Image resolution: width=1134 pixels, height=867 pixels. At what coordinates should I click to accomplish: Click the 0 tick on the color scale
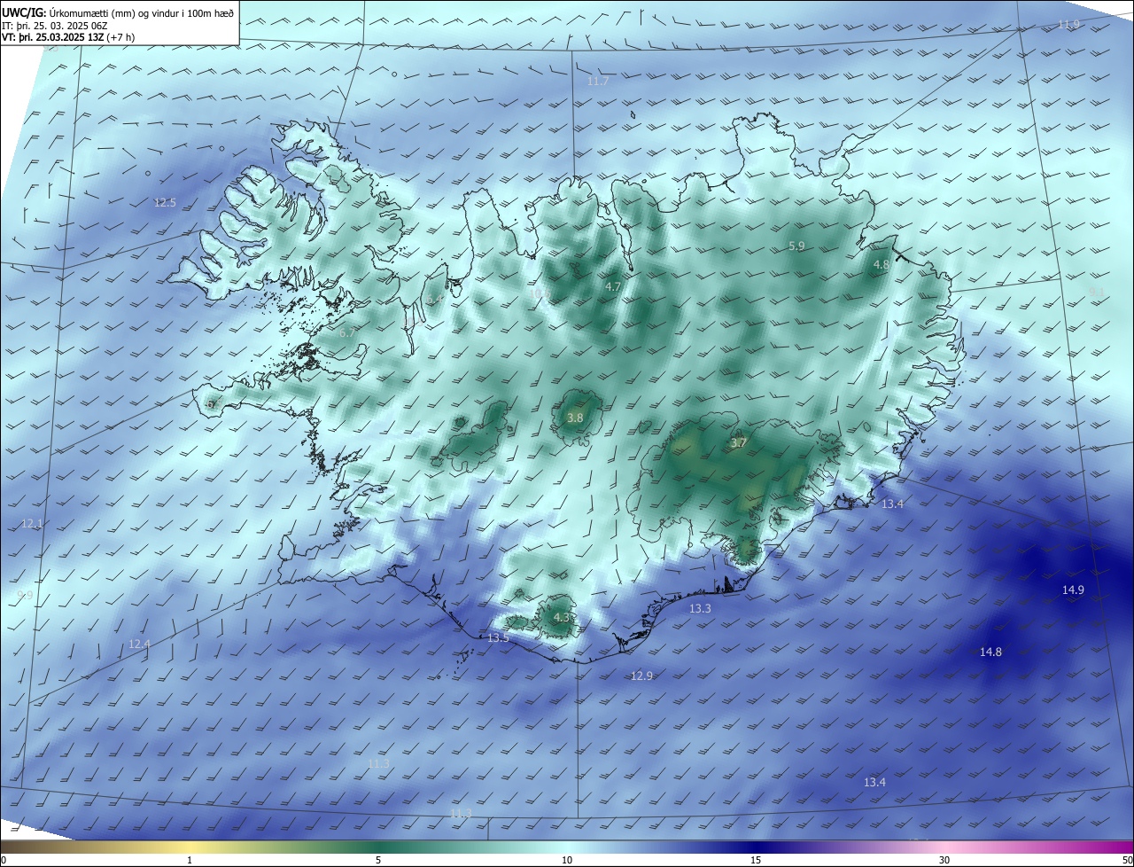tap(4, 860)
